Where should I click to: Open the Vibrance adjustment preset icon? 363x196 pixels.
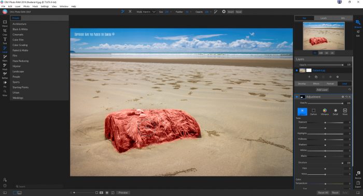(x=325, y=112)
